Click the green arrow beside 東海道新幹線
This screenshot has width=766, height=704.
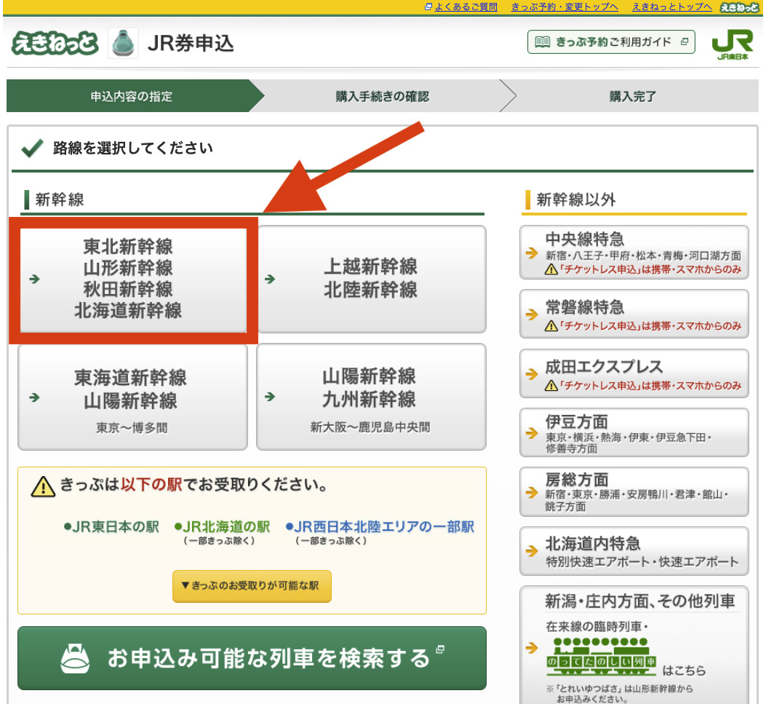tap(34, 397)
